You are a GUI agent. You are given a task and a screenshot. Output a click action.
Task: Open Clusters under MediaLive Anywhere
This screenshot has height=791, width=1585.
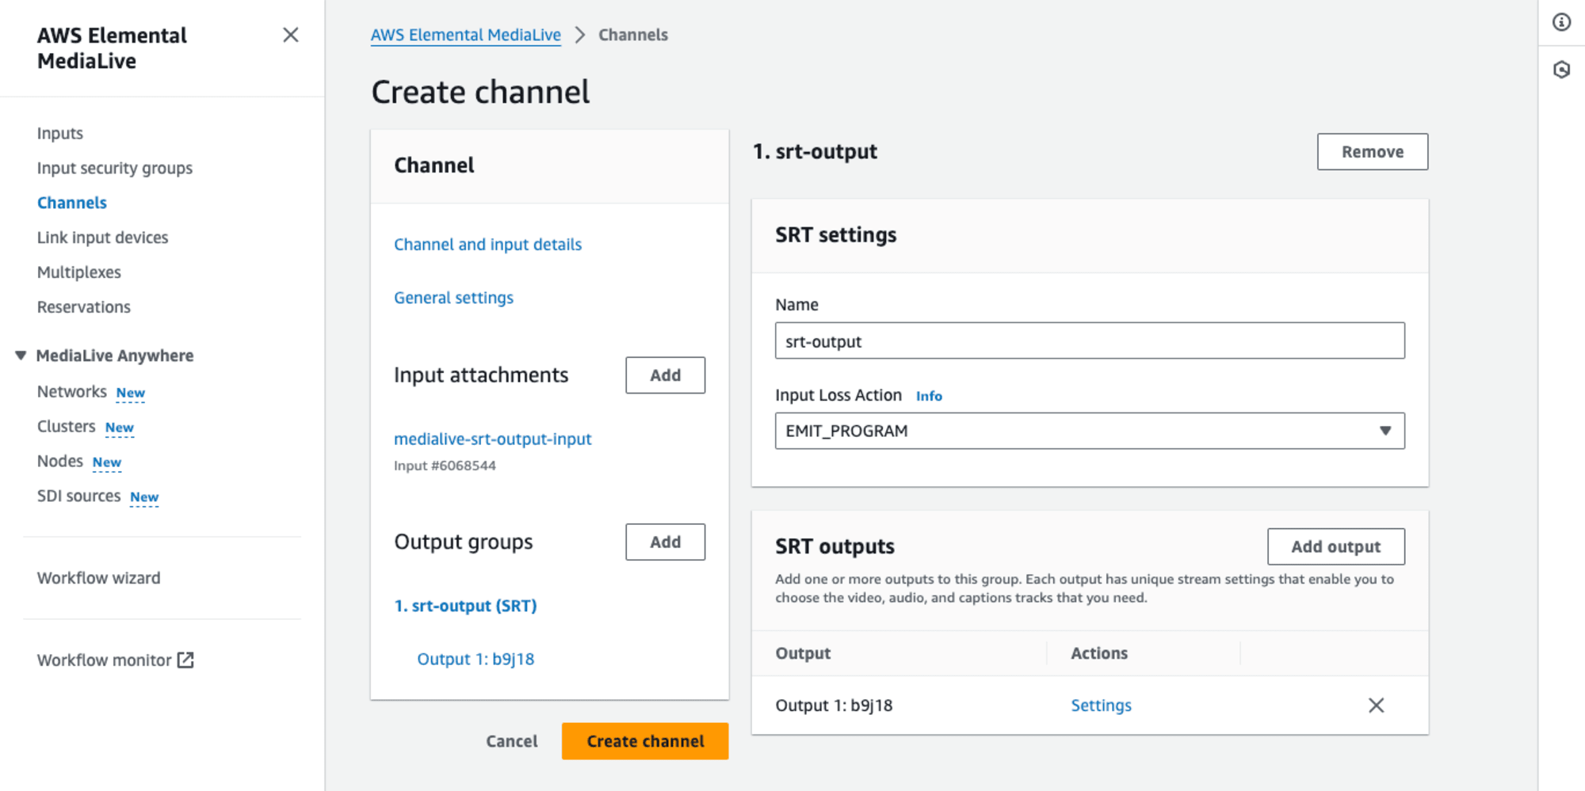67,427
